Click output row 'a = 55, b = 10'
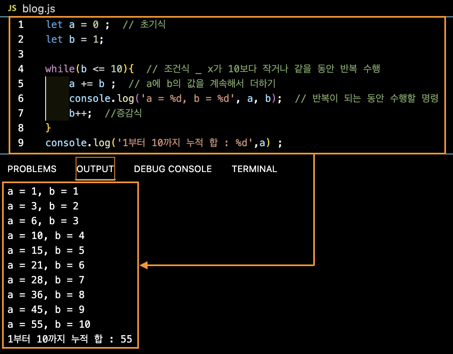Viewport: 453px width, 354px height. [x=49, y=324]
